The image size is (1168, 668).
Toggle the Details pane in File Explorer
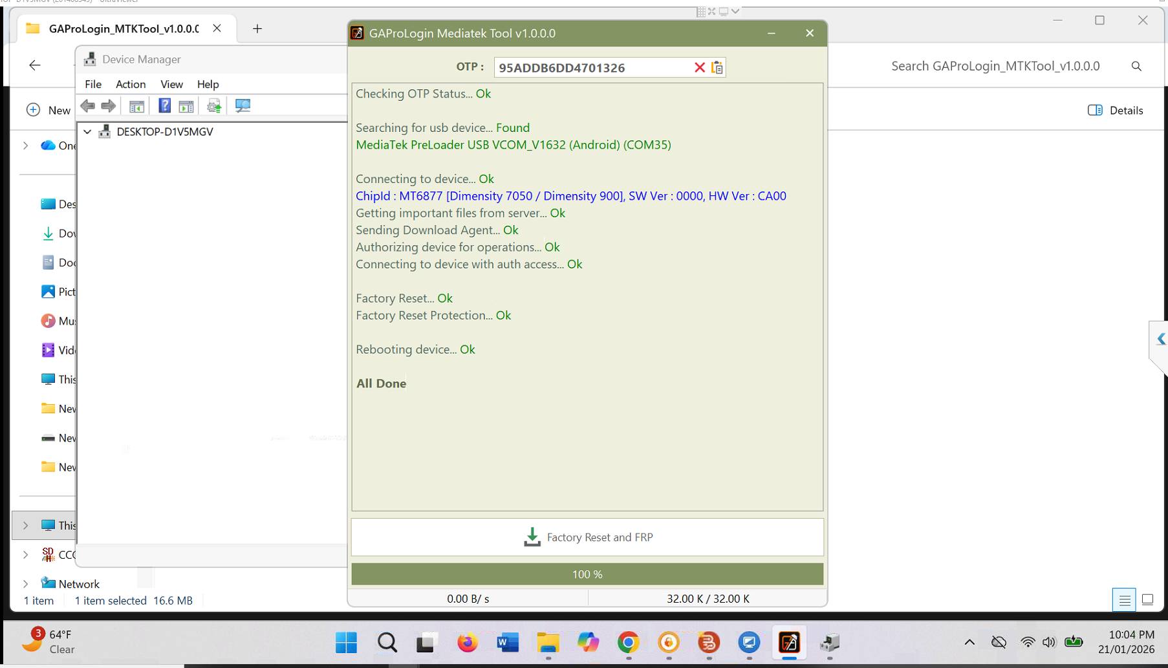pos(1116,111)
